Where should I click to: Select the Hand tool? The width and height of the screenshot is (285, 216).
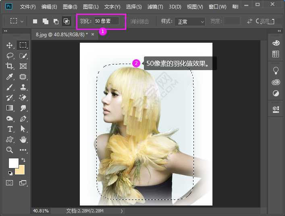(x=23, y=139)
